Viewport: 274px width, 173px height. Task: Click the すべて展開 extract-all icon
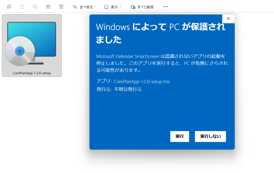(133, 6)
